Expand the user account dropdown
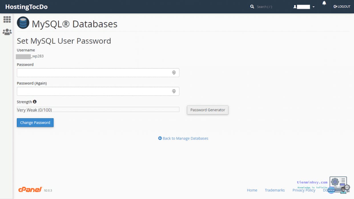This screenshot has width=354, height=199. (x=304, y=7)
